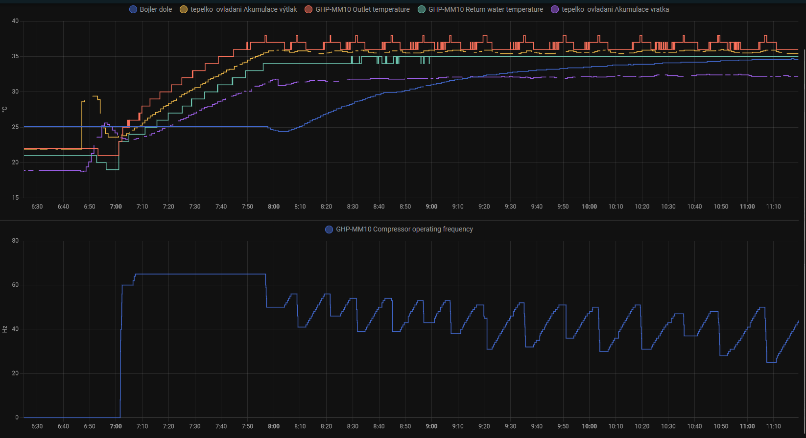Click the 80 tick on the Hz axis
Image resolution: width=806 pixels, height=438 pixels.
tap(16, 241)
